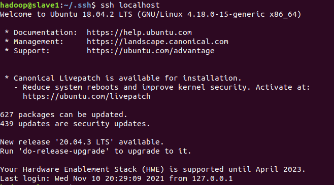Click the '627 packages can be updated' line
The height and width of the screenshot is (185, 334).
click(x=63, y=115)
